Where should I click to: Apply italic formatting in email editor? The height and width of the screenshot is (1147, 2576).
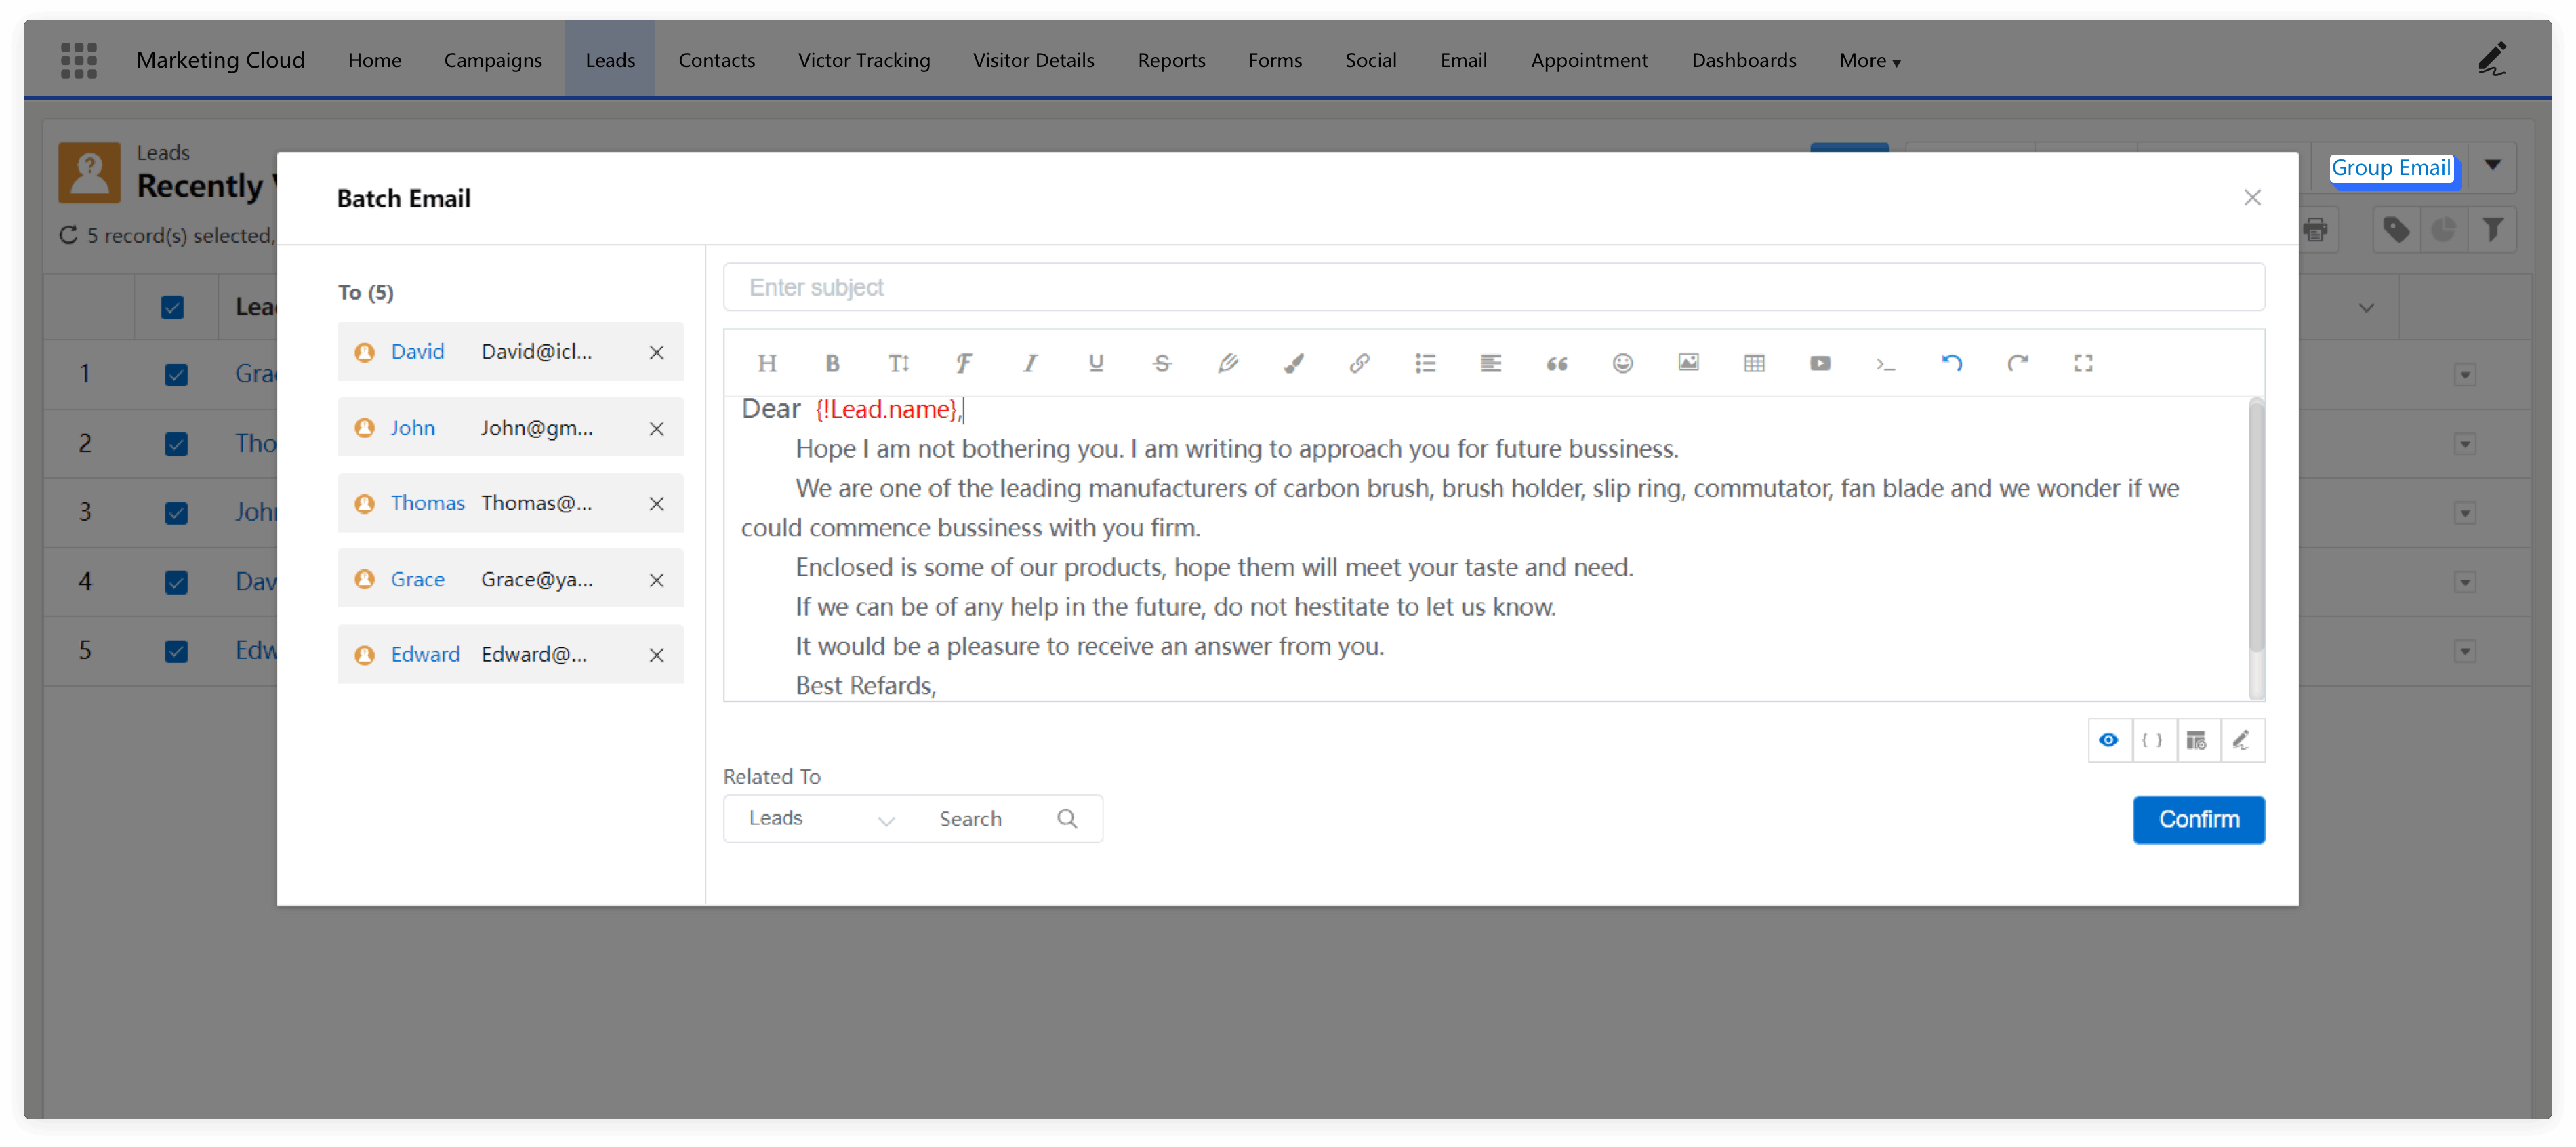click(x=1029, y=363)
